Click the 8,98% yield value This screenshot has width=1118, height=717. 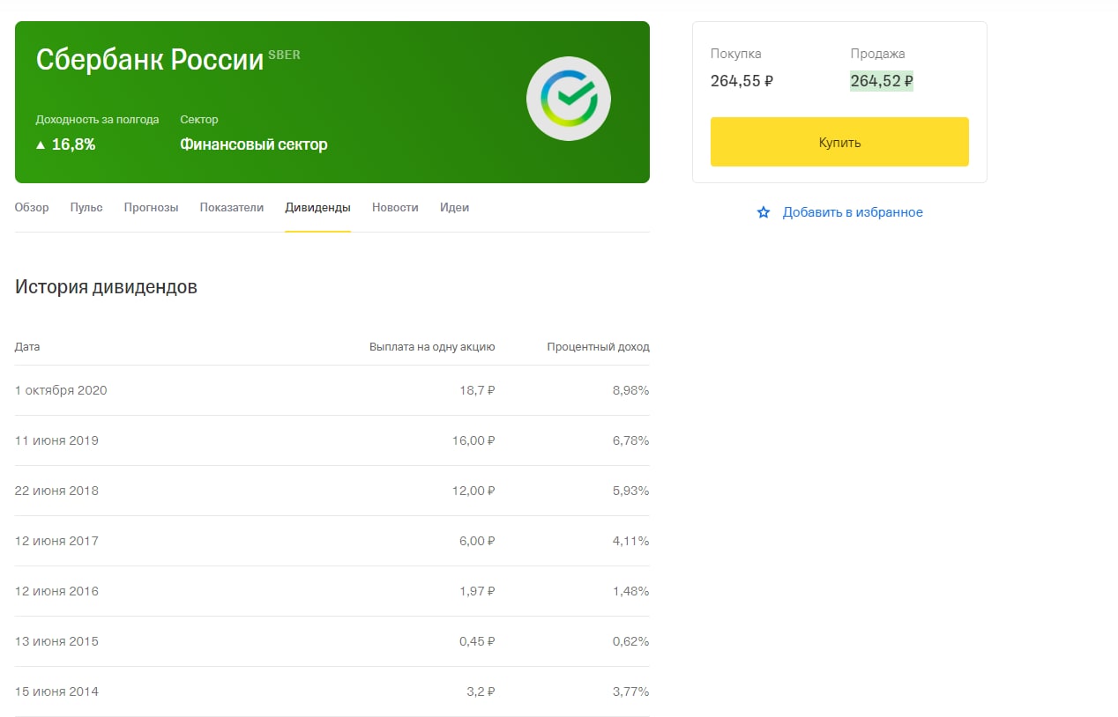point(631,390)
